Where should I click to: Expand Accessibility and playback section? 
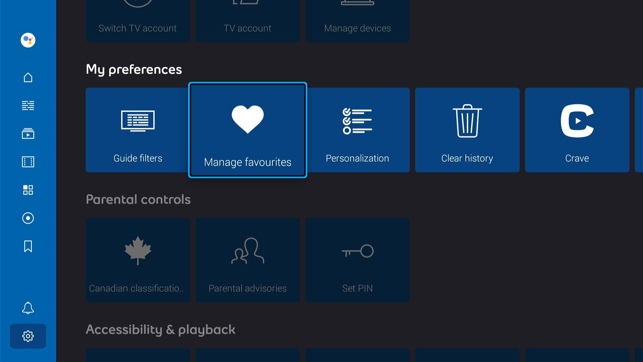coord(160,329)
